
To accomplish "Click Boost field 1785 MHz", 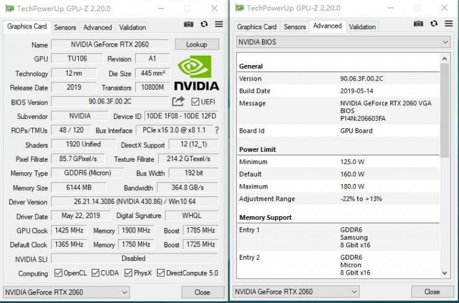I will (x=200, y=230).
